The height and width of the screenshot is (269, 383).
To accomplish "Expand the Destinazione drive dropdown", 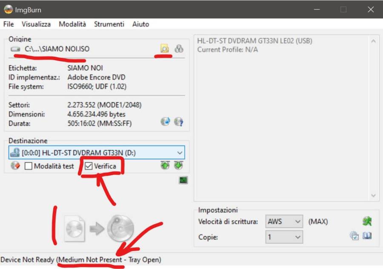I will (x=179, y=153).
